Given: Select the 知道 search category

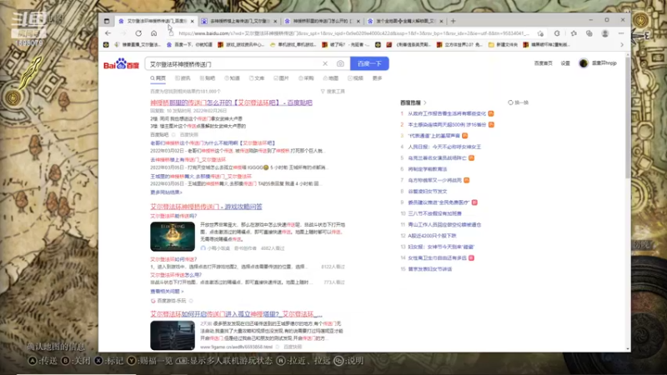Looking at the screenshot, I should [233, 78].
